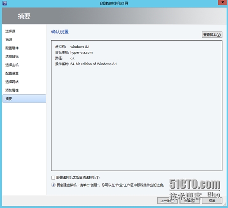Click the 创建(C) button

(190, 201)
